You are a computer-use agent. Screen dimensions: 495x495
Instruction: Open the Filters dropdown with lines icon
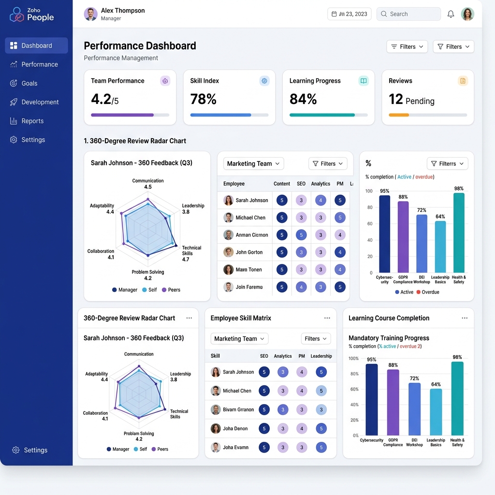pyautogui.click(x=407, y=47)
